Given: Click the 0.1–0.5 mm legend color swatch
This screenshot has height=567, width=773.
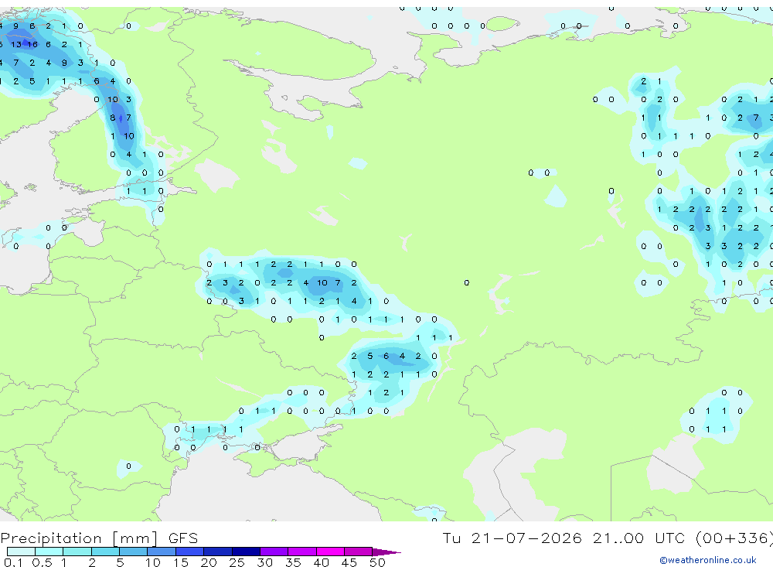Looking at the screenshot, I should [21, 552].
